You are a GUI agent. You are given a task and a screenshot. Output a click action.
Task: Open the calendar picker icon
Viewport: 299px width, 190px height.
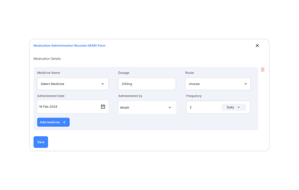(x=103, y=107)
